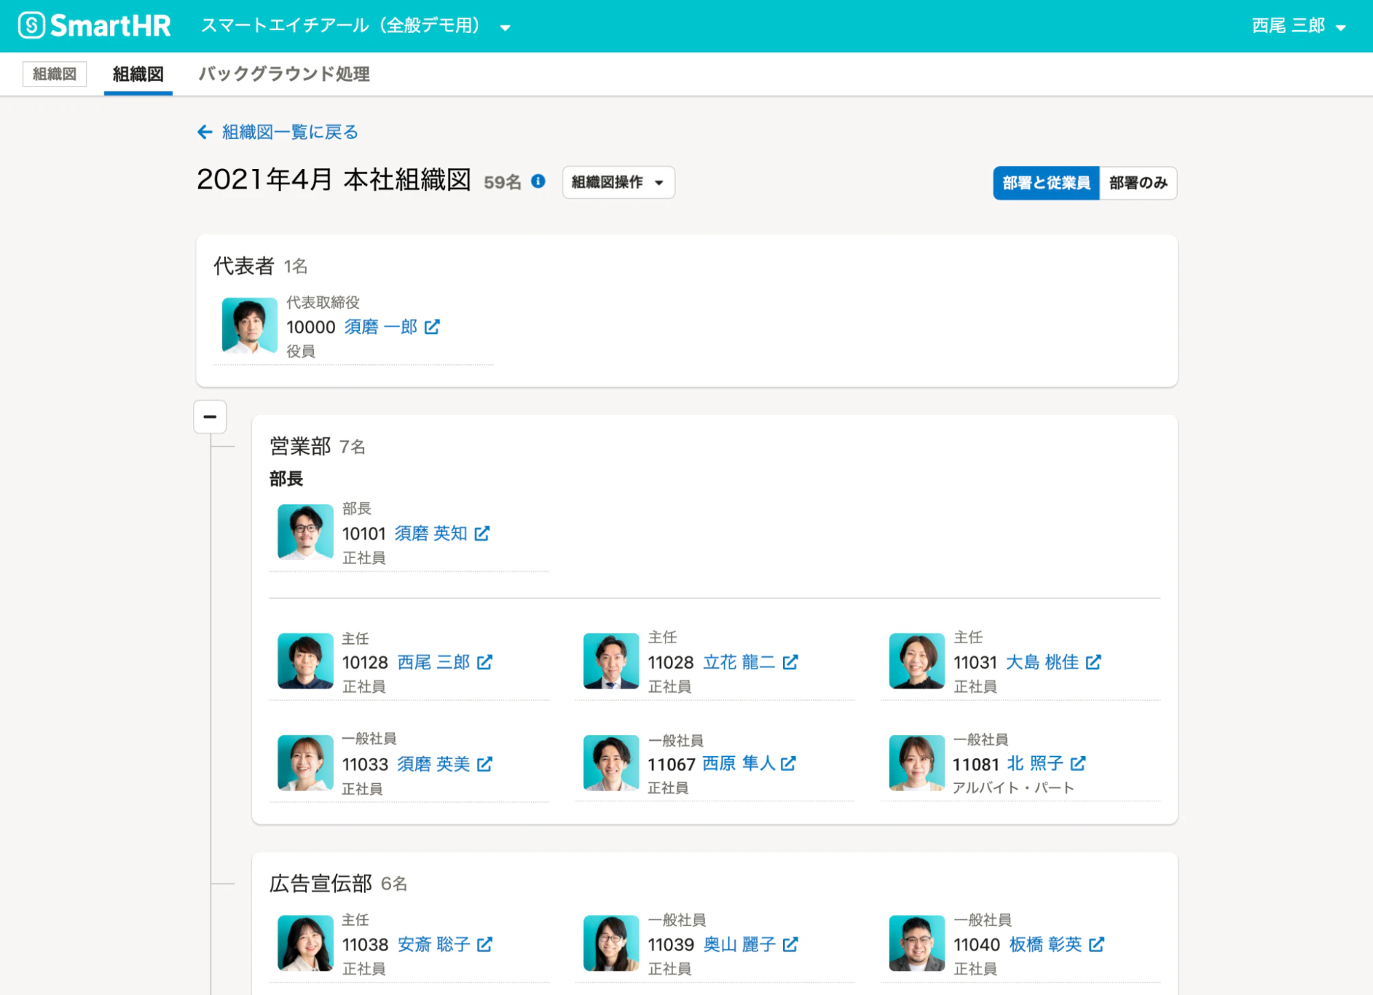Open the バックグラウンド処理 tab

coord(284,74)
